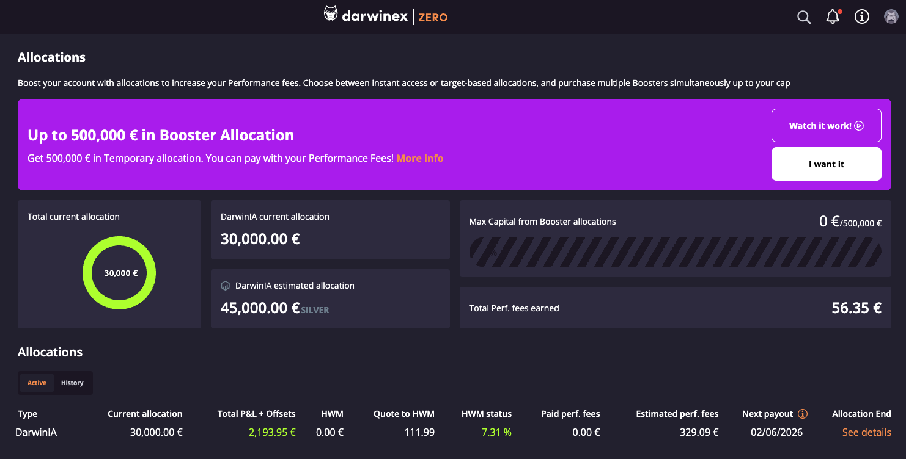
Task: Click the Current allocation column header
Action: coord(145,414)
